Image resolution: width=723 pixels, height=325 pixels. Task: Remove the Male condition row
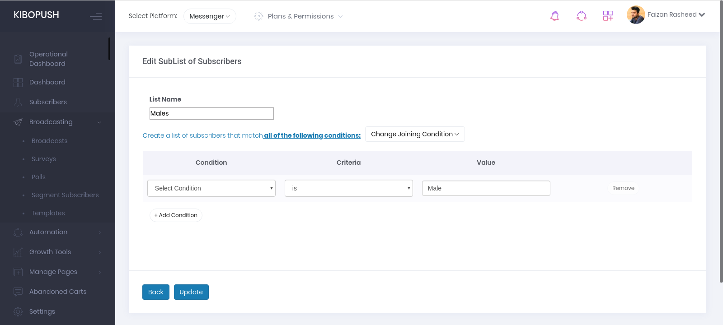click(623, 188)
